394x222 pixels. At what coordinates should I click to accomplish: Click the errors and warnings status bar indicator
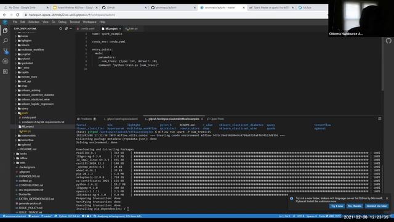87,216
